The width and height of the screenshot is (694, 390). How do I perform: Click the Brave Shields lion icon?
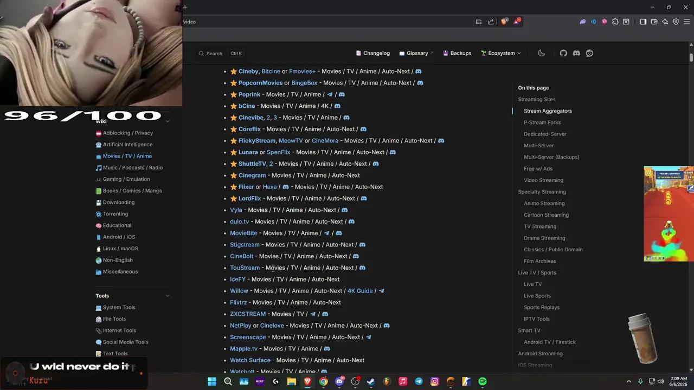(504, 22)
